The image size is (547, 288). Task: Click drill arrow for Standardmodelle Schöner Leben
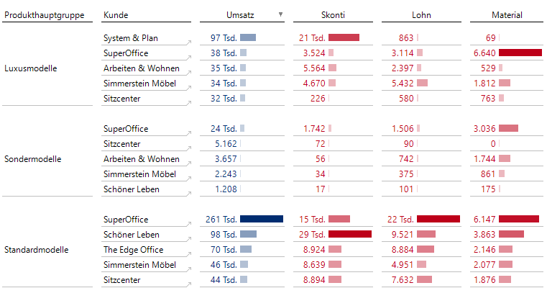pos(190,240)
